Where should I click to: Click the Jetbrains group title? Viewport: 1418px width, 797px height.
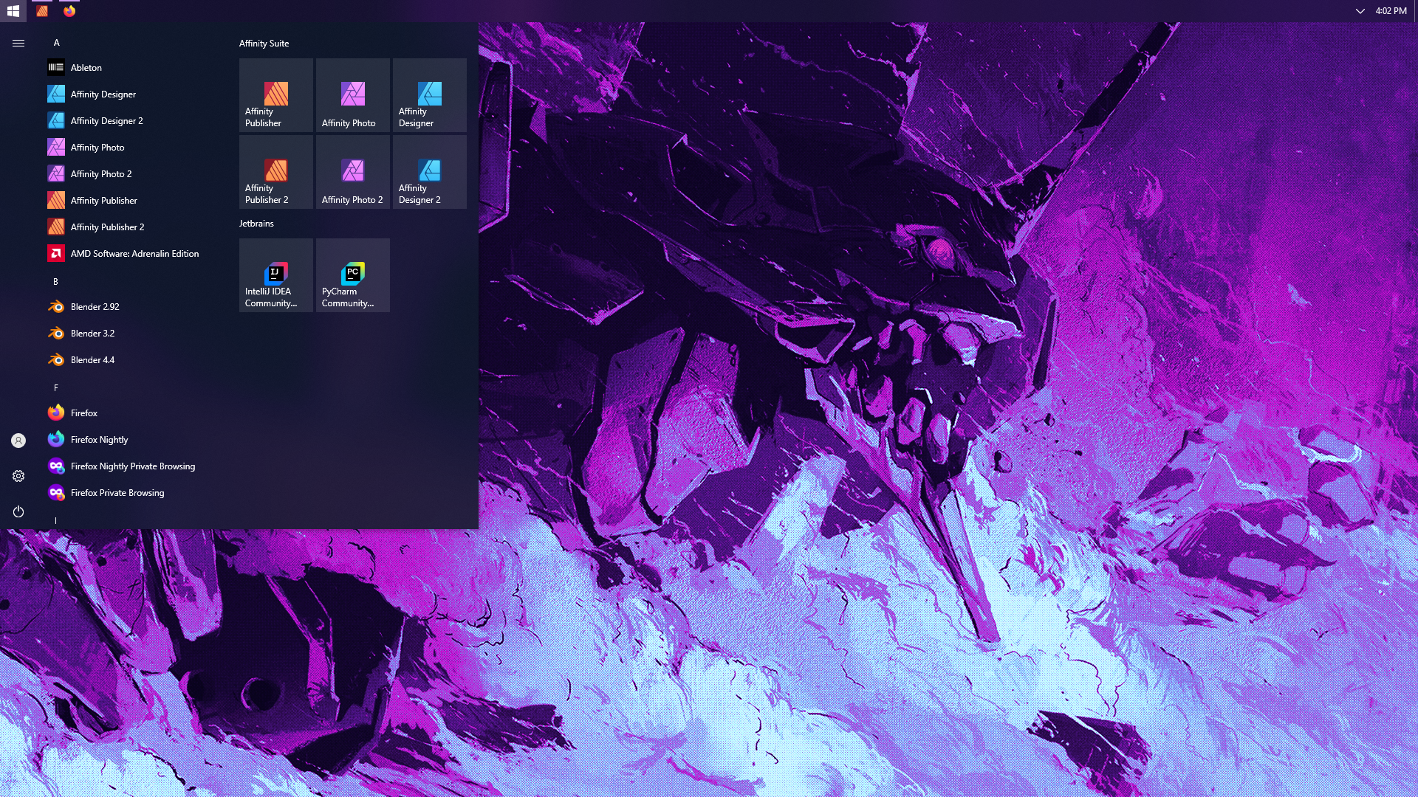click(x=256, y=224)
